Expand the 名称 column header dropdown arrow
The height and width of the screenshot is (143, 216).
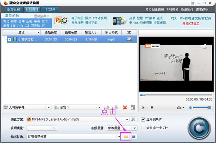point(39,32)
